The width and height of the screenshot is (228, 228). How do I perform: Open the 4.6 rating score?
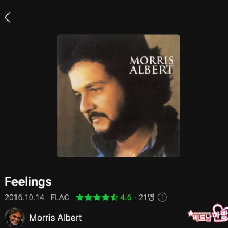coord(126,197)
